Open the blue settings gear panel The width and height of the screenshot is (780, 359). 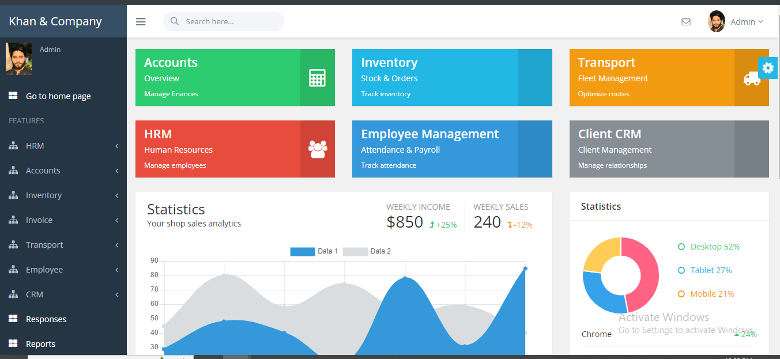768,68
